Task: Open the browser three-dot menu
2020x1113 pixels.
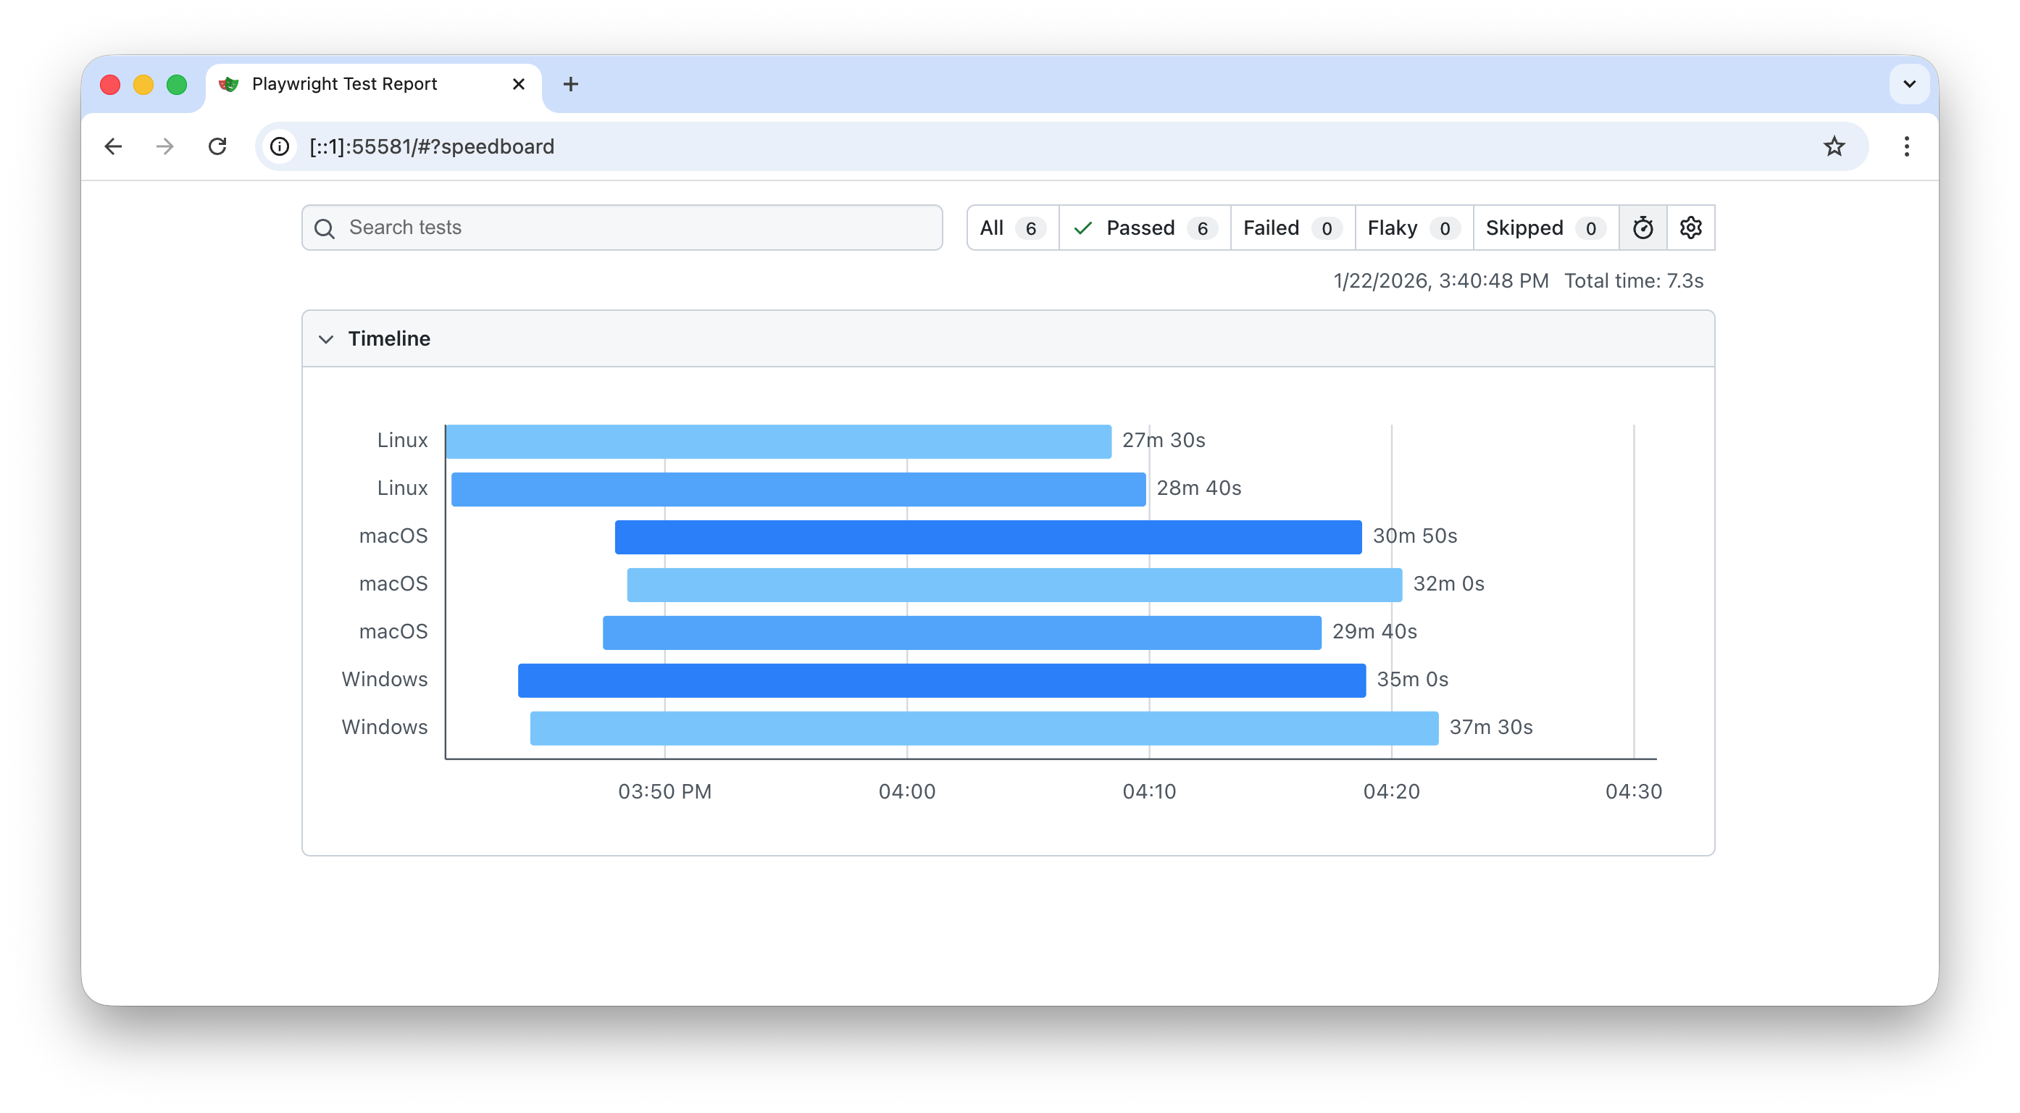Action: (x=1906, y=146)
